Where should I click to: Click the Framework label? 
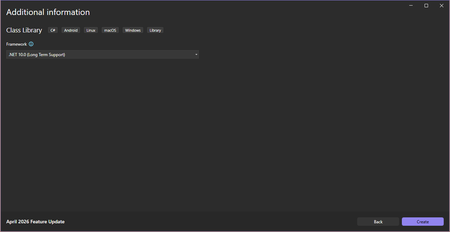tap(16, 44)
